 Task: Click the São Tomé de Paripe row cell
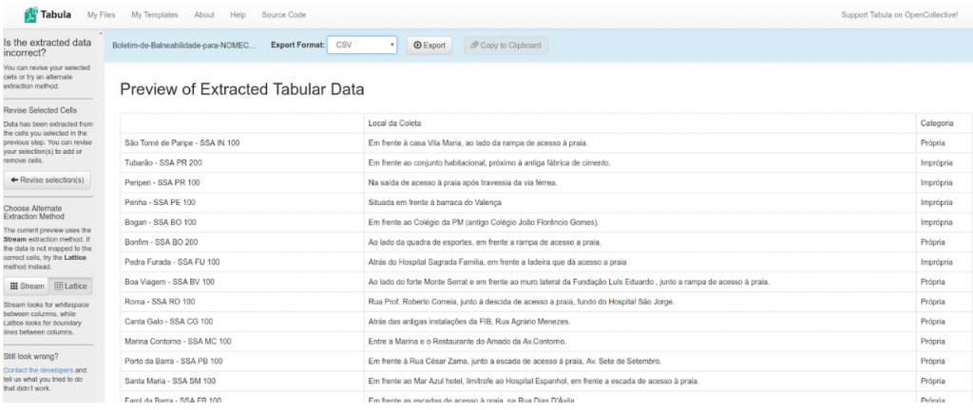point(182,142)
